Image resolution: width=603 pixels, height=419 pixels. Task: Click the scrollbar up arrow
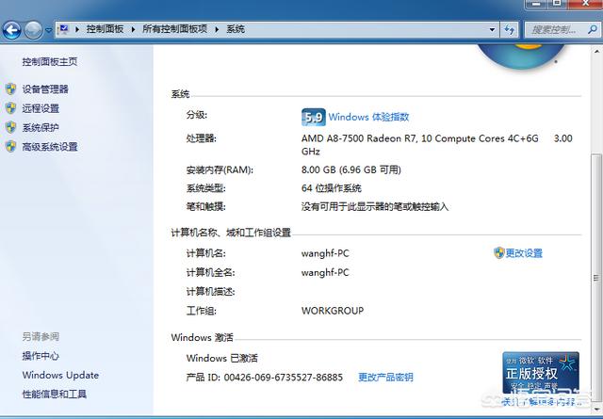(x=596, y=51)
